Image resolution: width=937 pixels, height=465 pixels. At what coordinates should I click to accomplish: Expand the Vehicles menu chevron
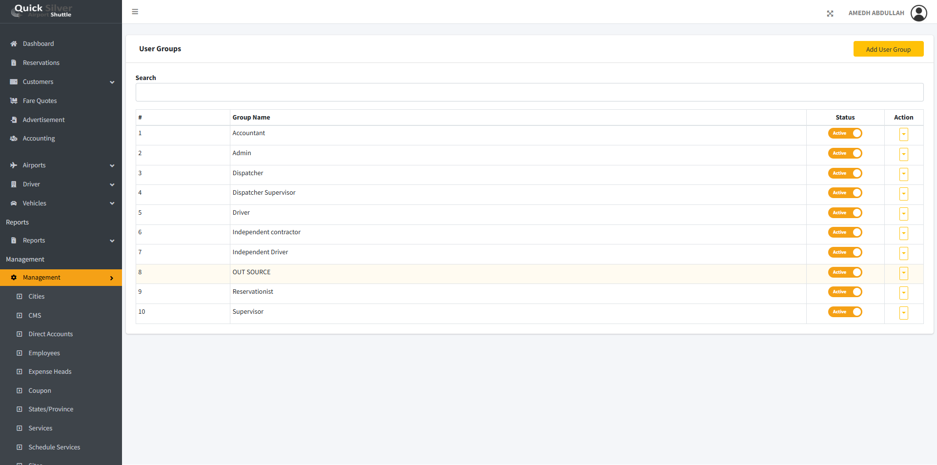pyautogui.click(x=112, y=203)
